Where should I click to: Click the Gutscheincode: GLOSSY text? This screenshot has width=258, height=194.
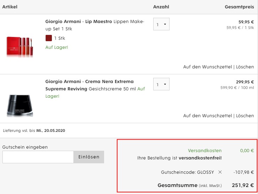coord(187,172)
